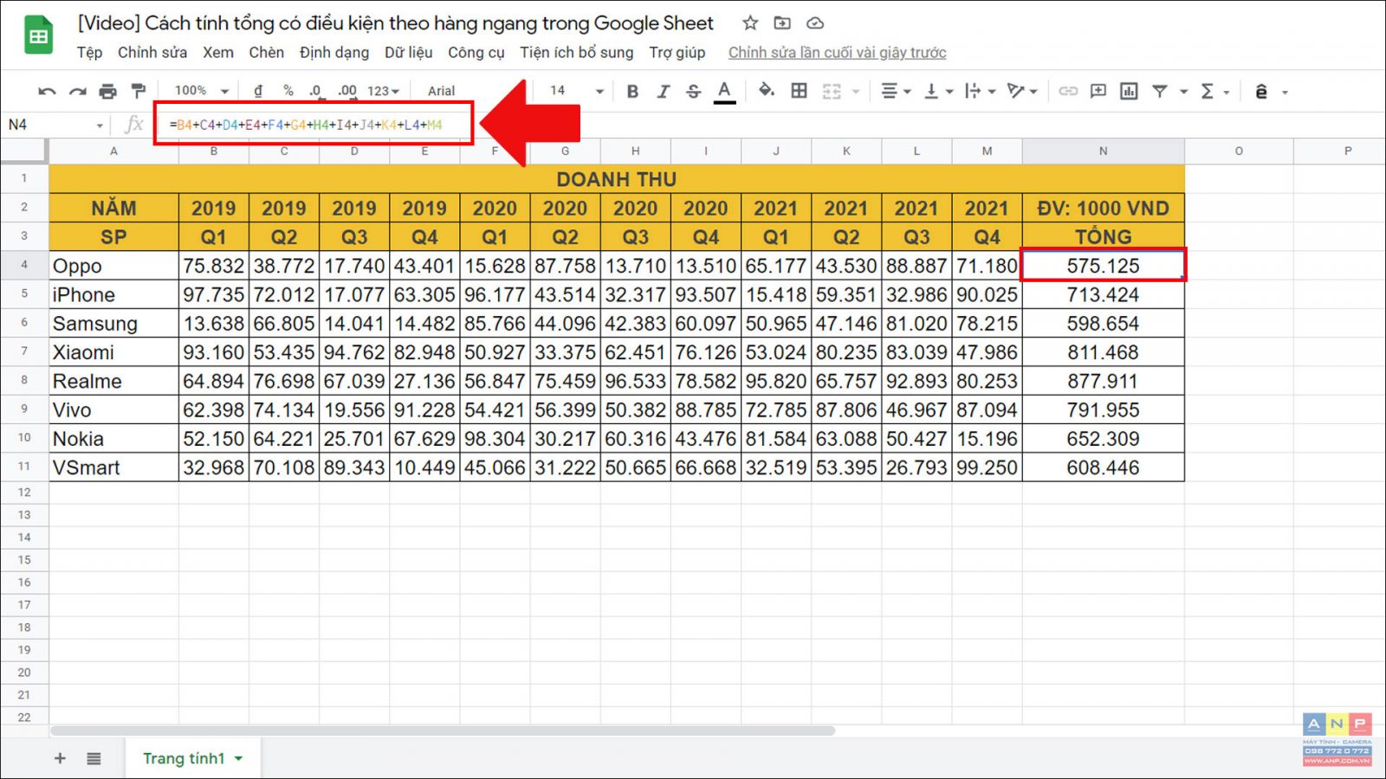1386x779 pixels.
Task: Open the text rotation dropdown
Action: [1022, 91]
